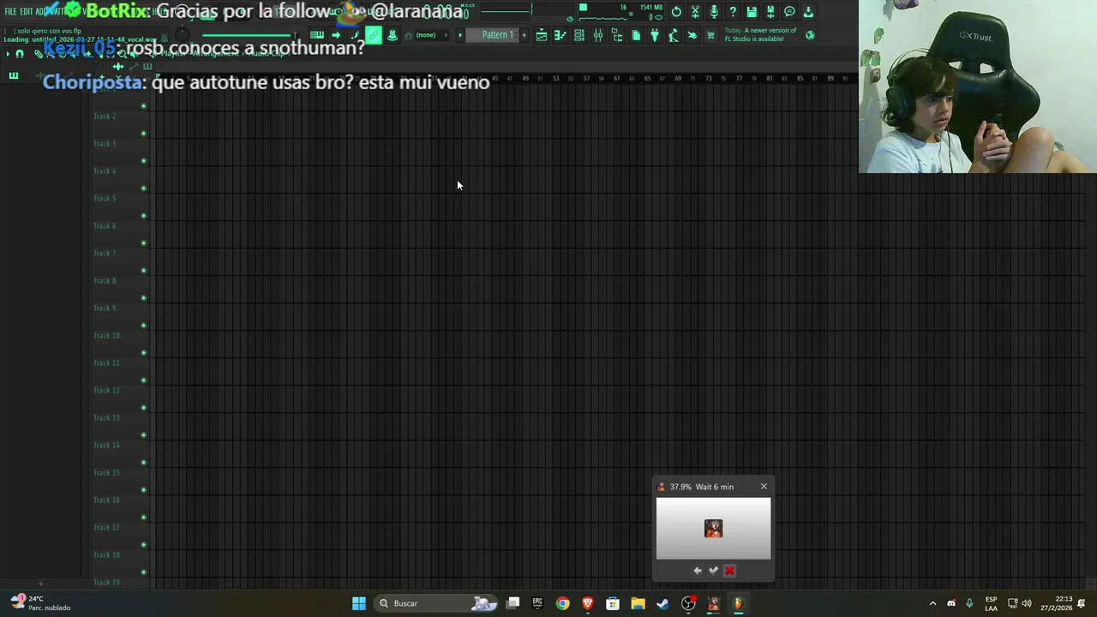Click the touch controller hand icon
1097x617 pixels.
[692, 35]
